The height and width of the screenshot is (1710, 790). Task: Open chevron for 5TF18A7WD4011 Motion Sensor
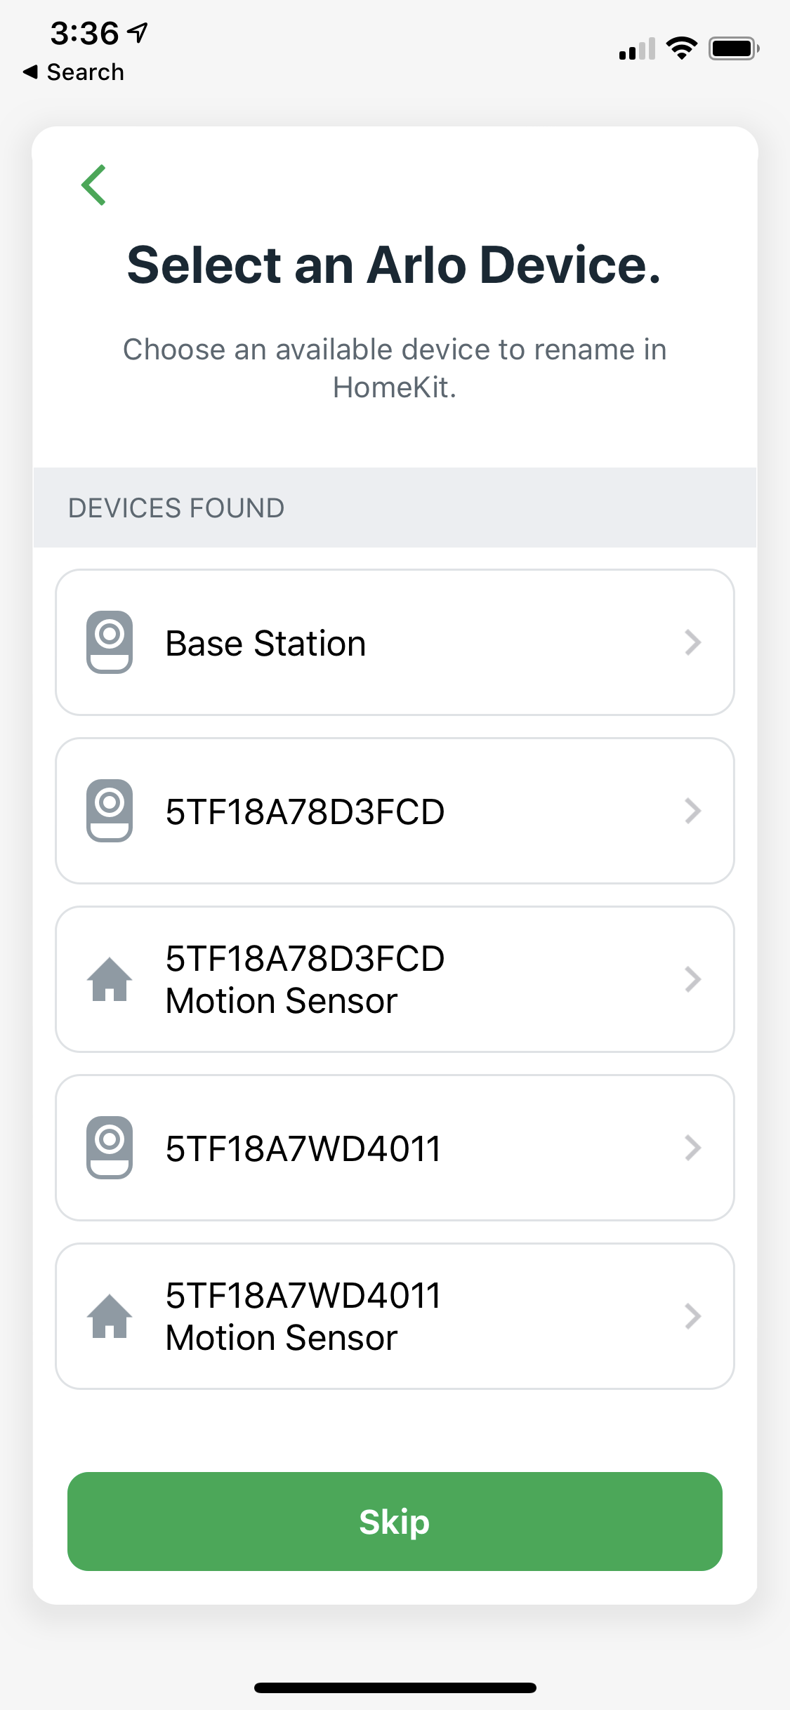pos(692,1316)
